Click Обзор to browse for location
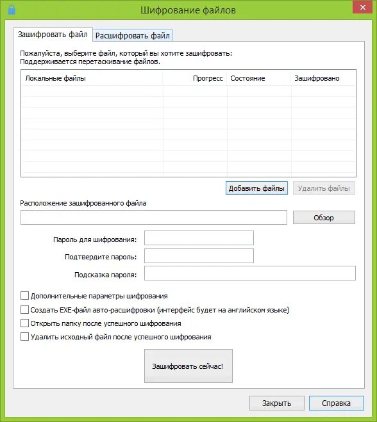Viewport: 377px width, 422px height. coord(324,218)
